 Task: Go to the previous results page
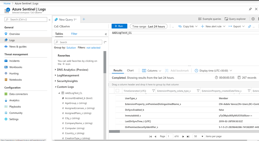pyautogui.click(x=155, y=136)
